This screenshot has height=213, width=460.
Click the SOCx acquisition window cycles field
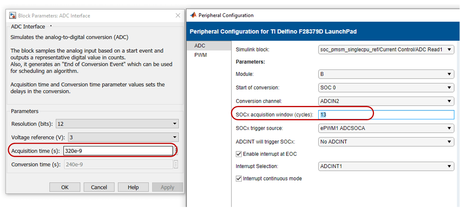point(386,115)
